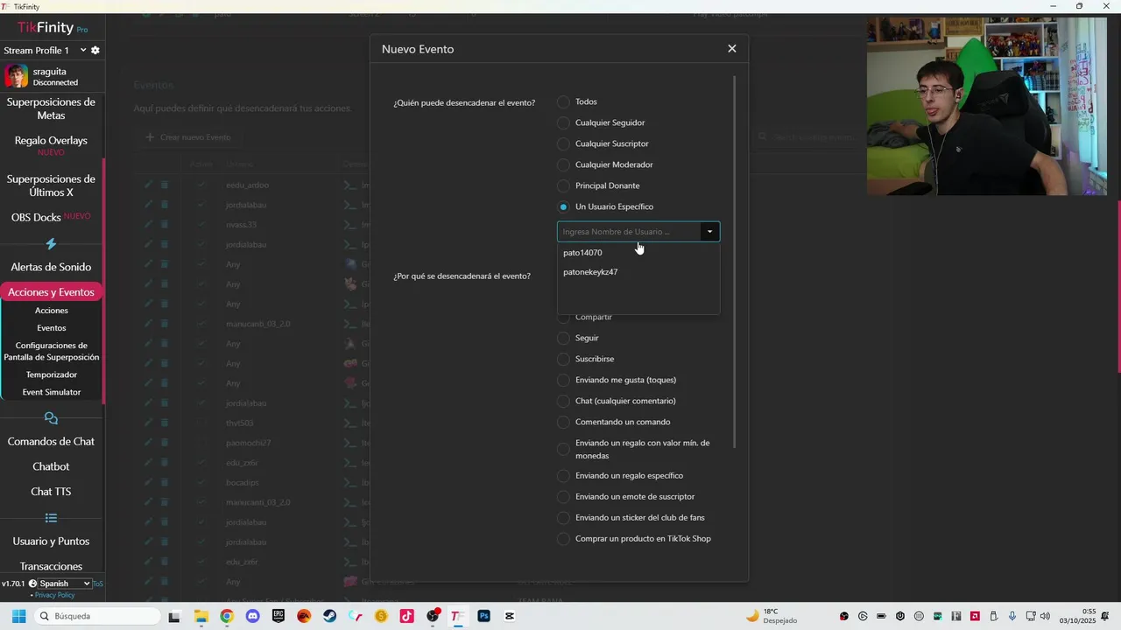Click the Windows Búsqueda search box
Image resolution: width=1121 pixels, height=630 pixels.
pyautogui.click(x=97, y=616)
